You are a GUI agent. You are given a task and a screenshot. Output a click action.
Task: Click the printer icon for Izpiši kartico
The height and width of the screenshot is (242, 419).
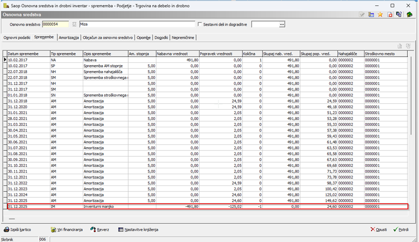(x=6, y=229)
